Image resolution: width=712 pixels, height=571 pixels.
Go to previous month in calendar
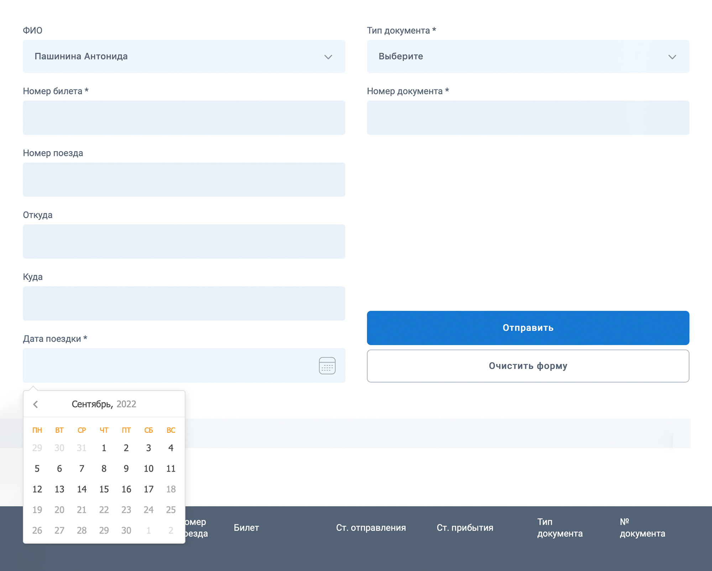(x=36, y=404)
